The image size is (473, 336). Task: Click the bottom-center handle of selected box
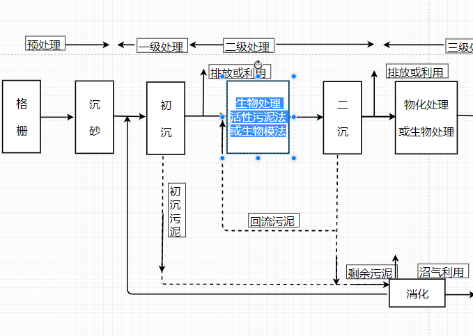tap(258, 158)
